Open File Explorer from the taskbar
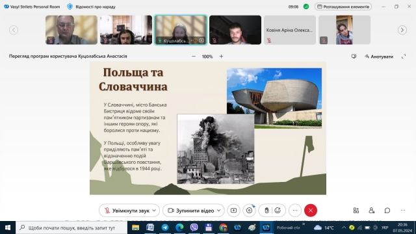Viewport: 416px width, 234px height. 136,227
